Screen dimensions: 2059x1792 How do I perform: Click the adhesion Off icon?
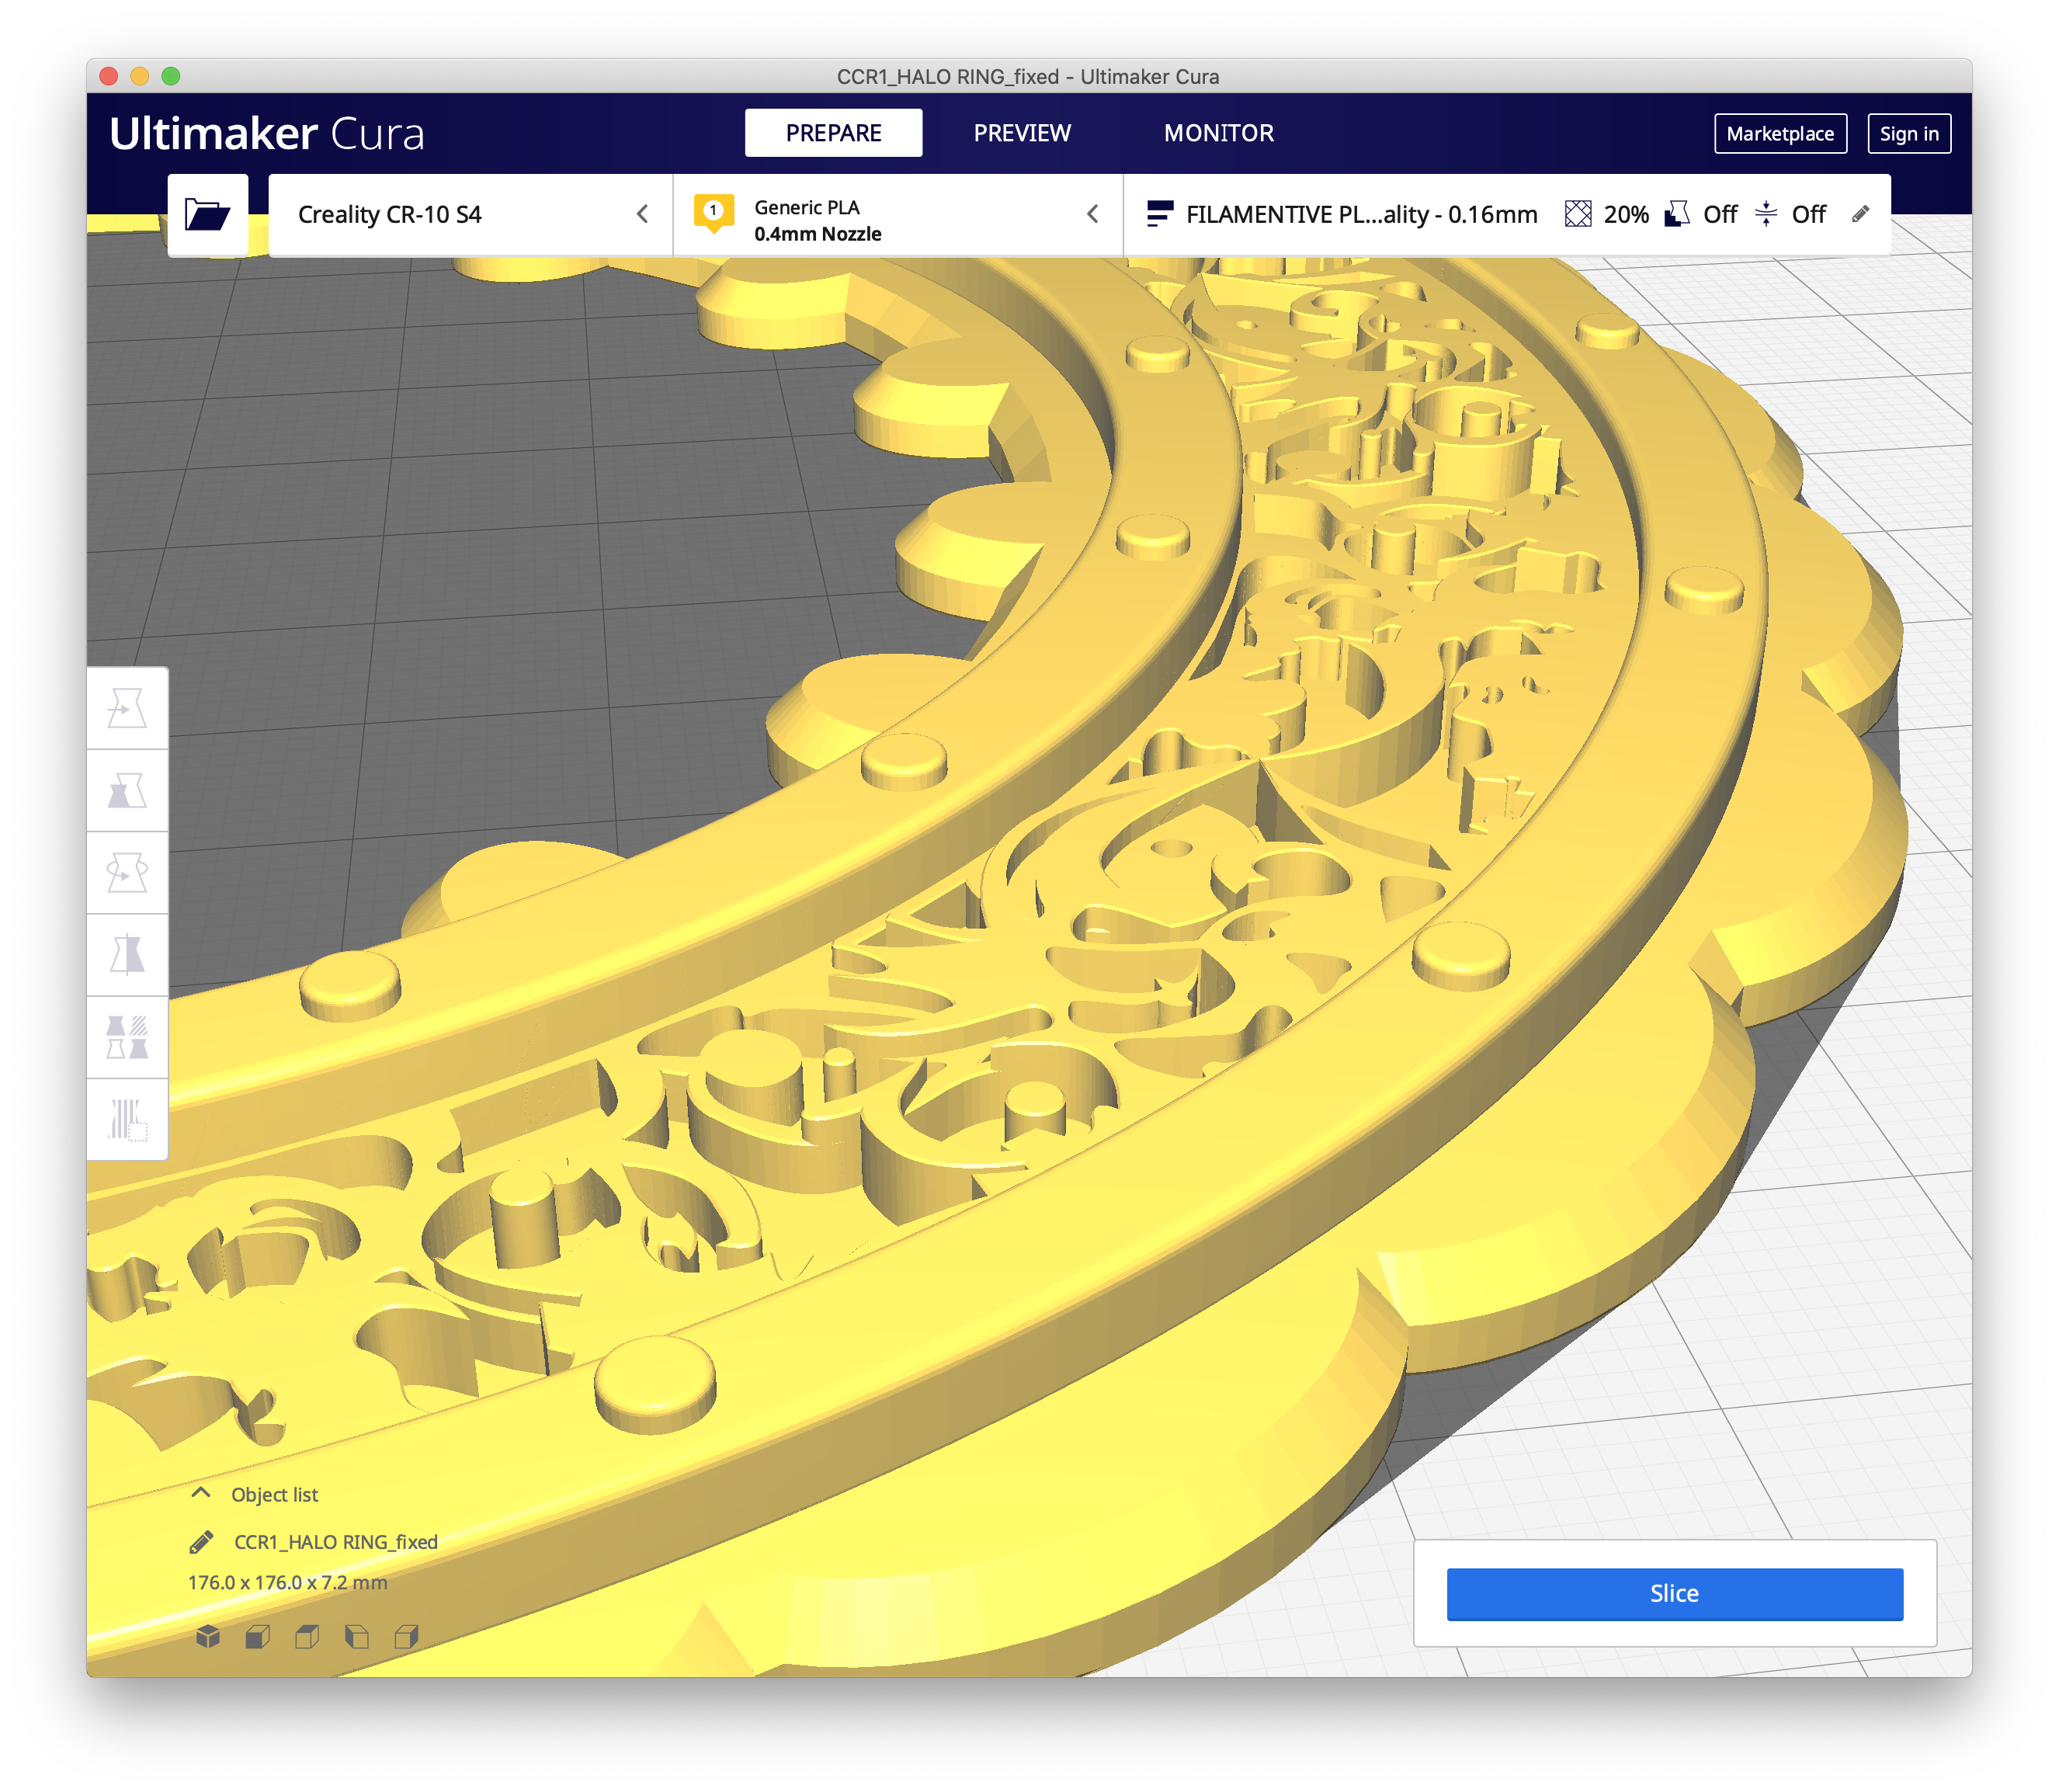click(x=1766, y=214)
